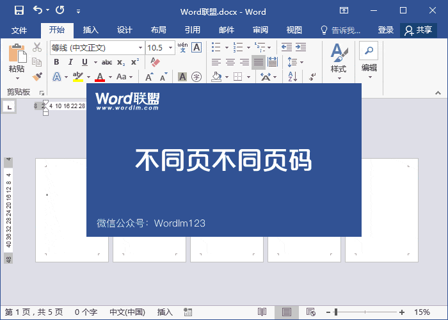Align text left
Viewport: 448px width, 320px height.
(216, 62)
